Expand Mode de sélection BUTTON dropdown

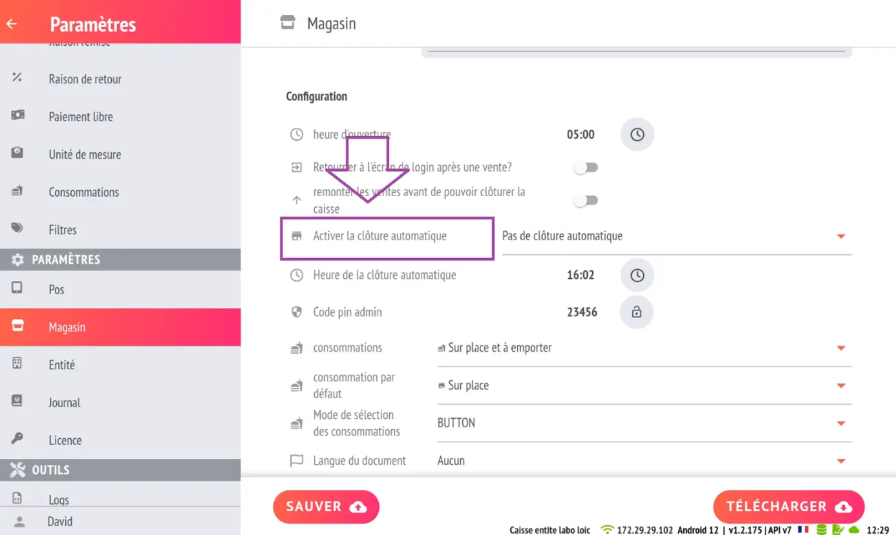click(645, 423)
